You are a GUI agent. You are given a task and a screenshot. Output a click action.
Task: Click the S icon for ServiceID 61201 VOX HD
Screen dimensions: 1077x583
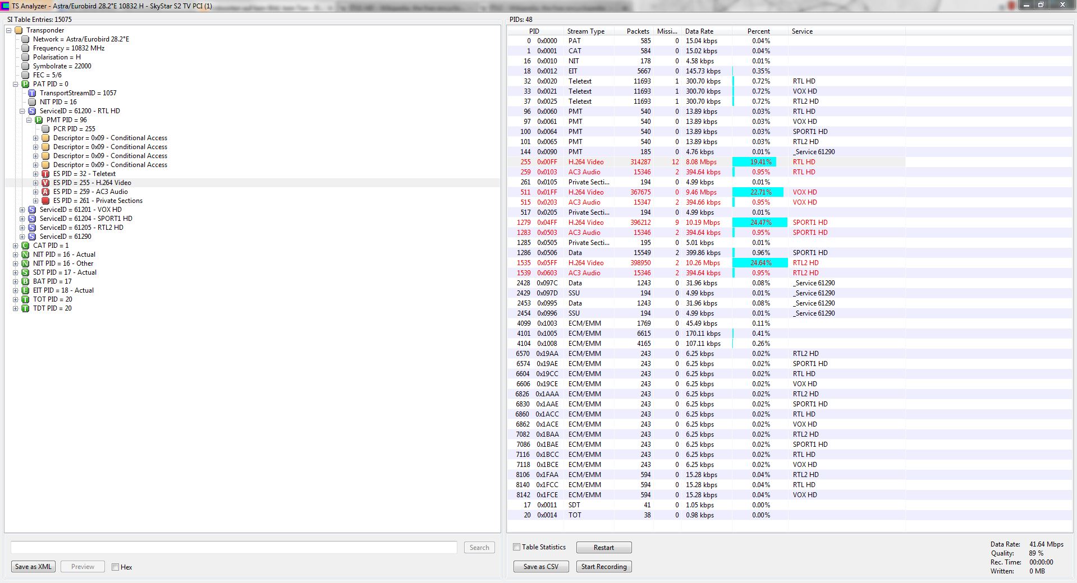click(x=32, y=210)
